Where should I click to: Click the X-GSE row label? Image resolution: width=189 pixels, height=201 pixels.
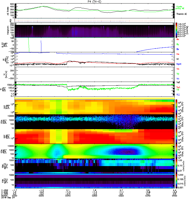click(5, 190)
